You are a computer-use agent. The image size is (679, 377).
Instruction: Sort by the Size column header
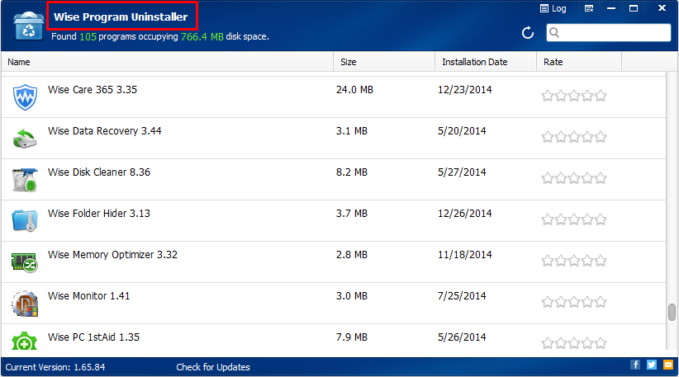coord(384,62)
